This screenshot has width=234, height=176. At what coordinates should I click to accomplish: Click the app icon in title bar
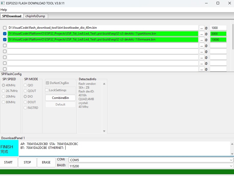[3, 3]
